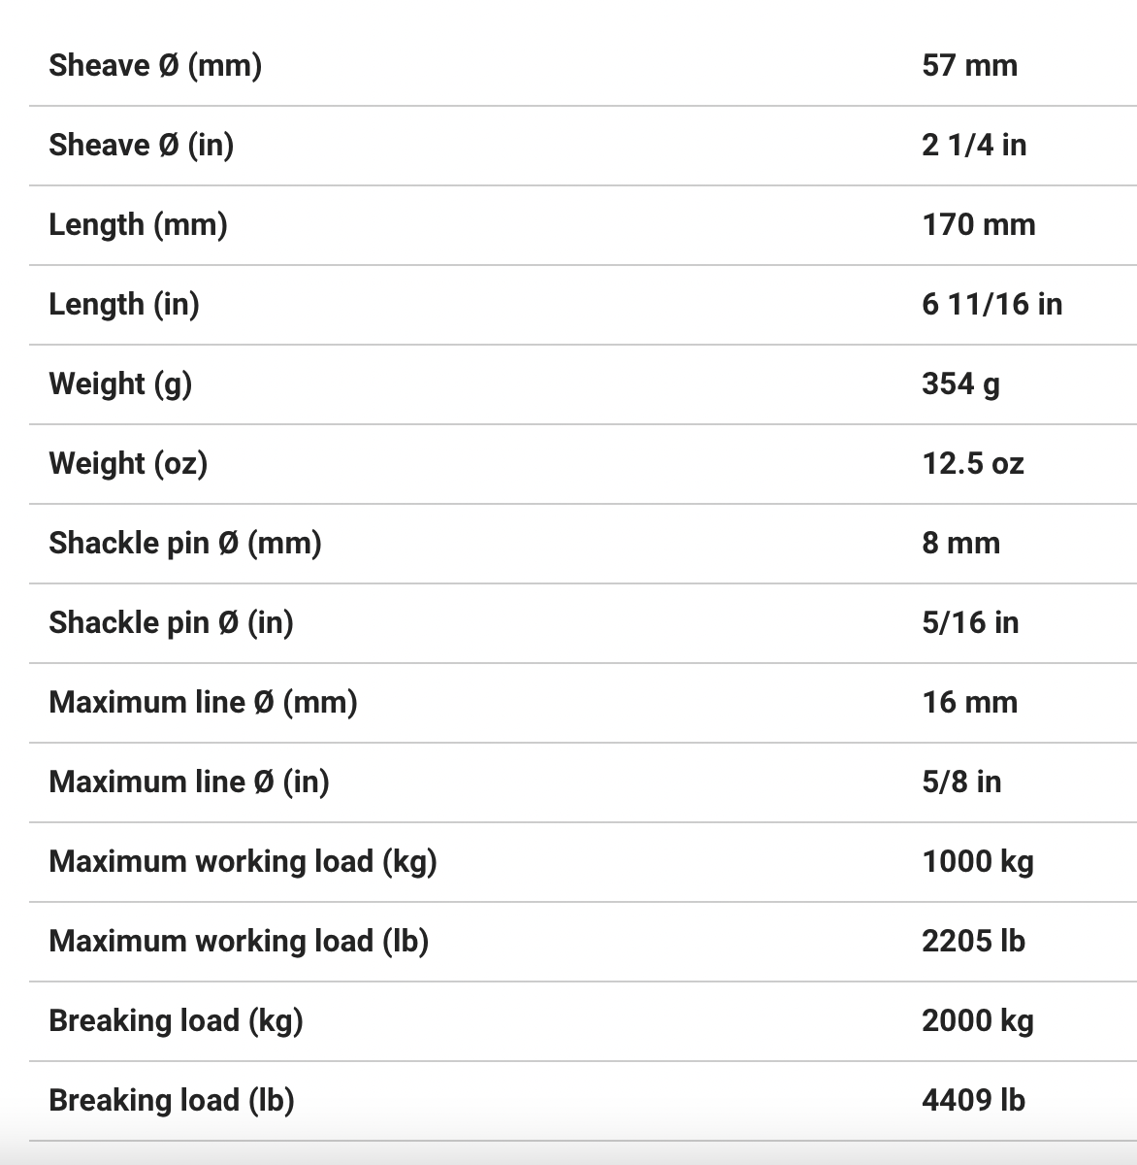1137x1165 pixels.
Task: Select the 1000 kg working load value
Action: pyautogui.click(x=977, y=862)
